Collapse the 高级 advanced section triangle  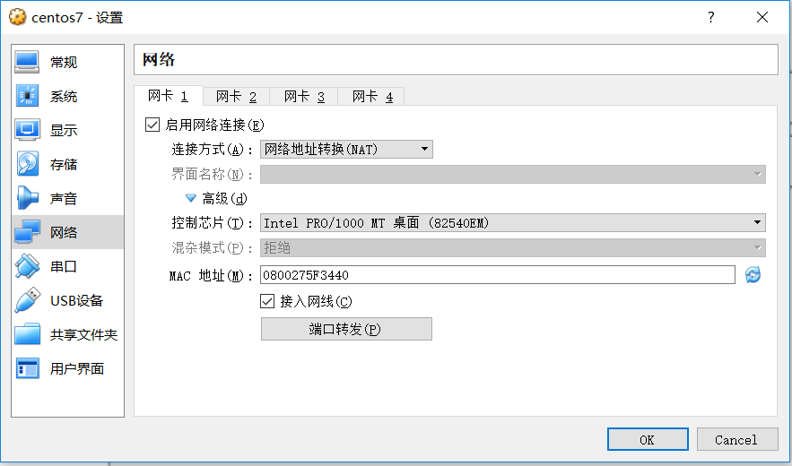pos(190,198)
